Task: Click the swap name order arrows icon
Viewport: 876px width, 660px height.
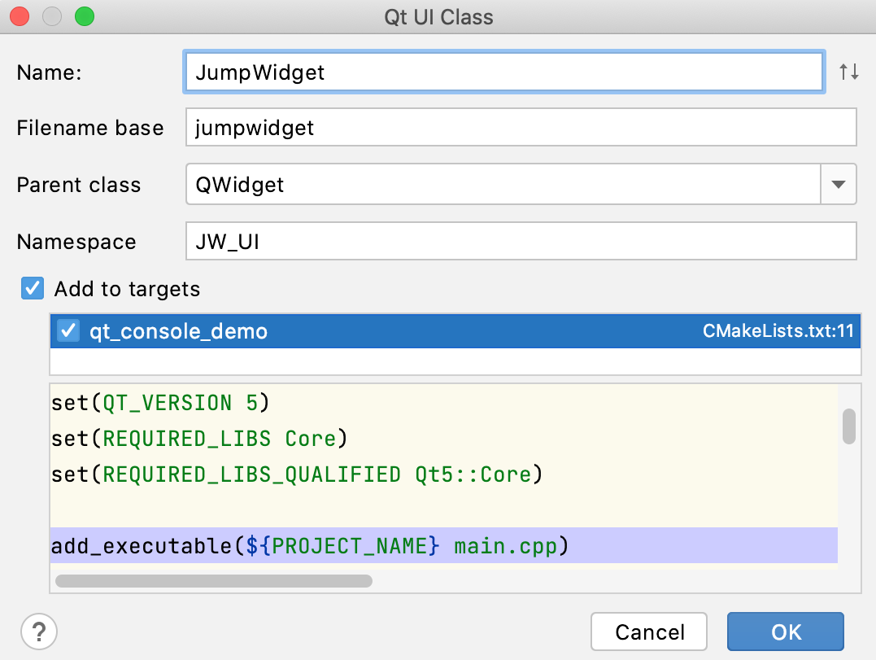Action: [x=848, y=72]
